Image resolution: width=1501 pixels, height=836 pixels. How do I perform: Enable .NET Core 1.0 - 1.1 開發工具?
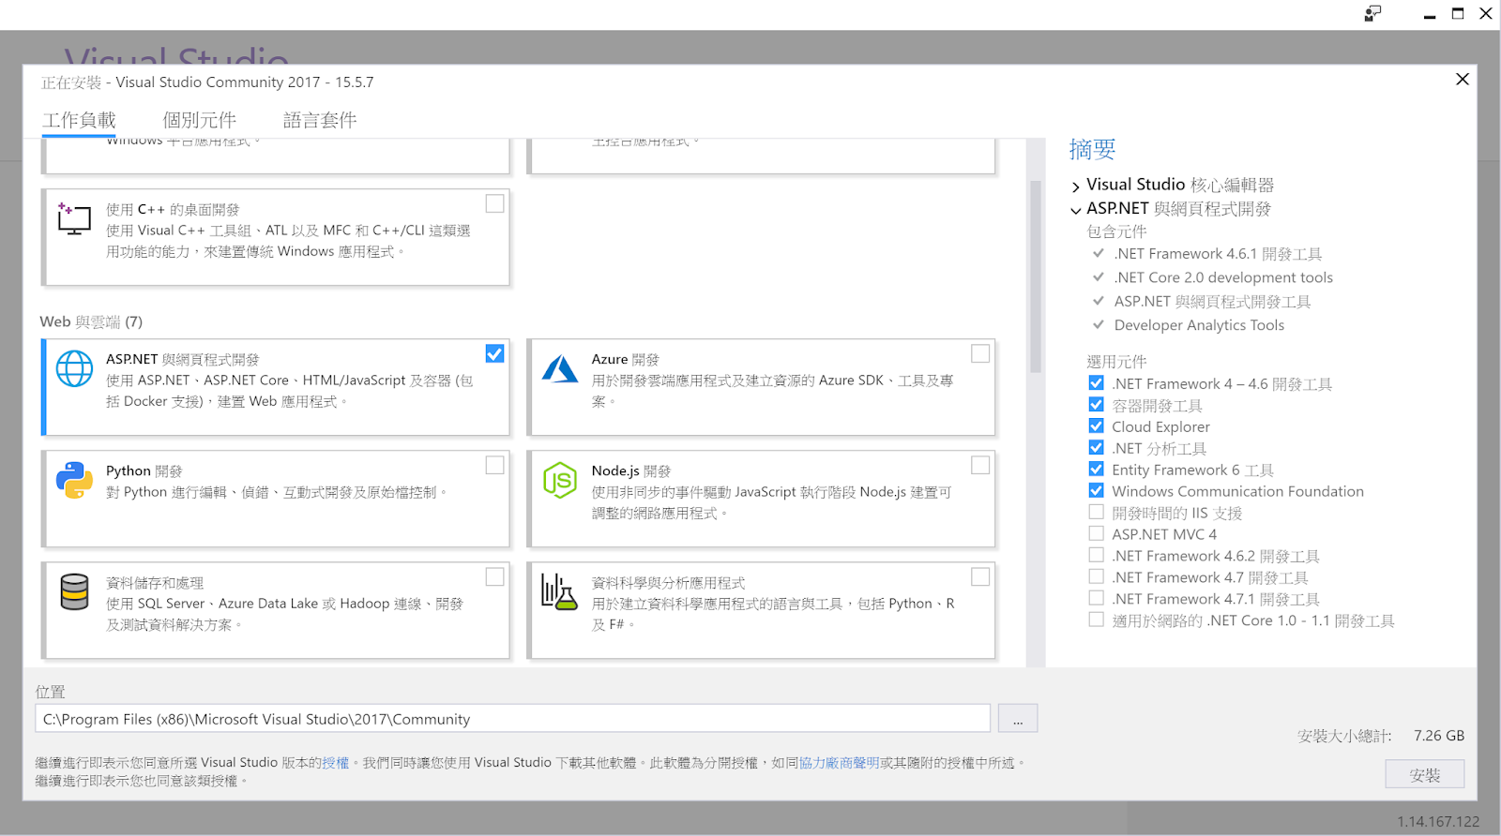[x=1096, y=620]
